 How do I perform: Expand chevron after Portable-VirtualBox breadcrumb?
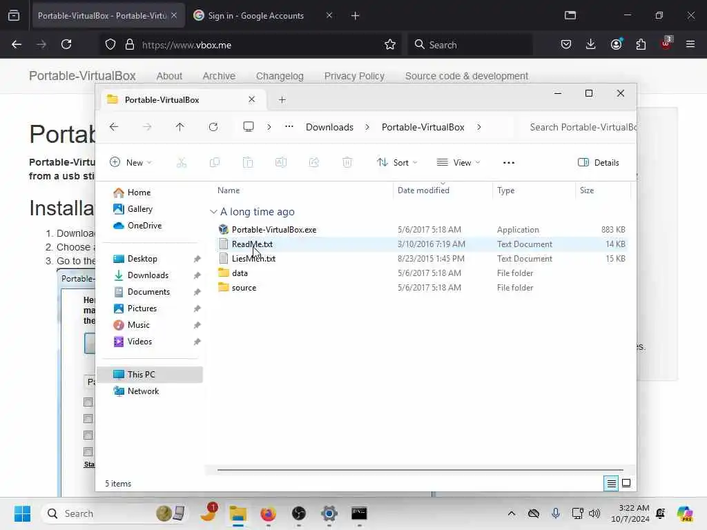(x=479, y=127)
